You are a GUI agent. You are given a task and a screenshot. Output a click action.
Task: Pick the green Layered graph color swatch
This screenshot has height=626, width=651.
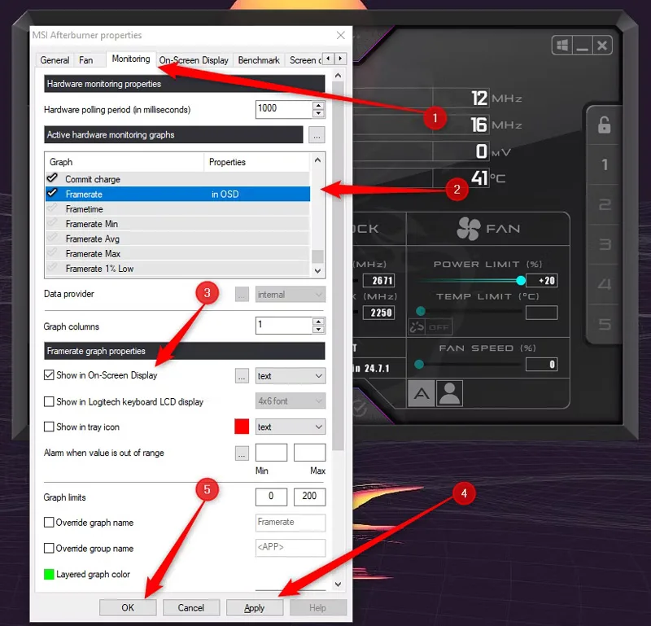[x=49, y=575]
